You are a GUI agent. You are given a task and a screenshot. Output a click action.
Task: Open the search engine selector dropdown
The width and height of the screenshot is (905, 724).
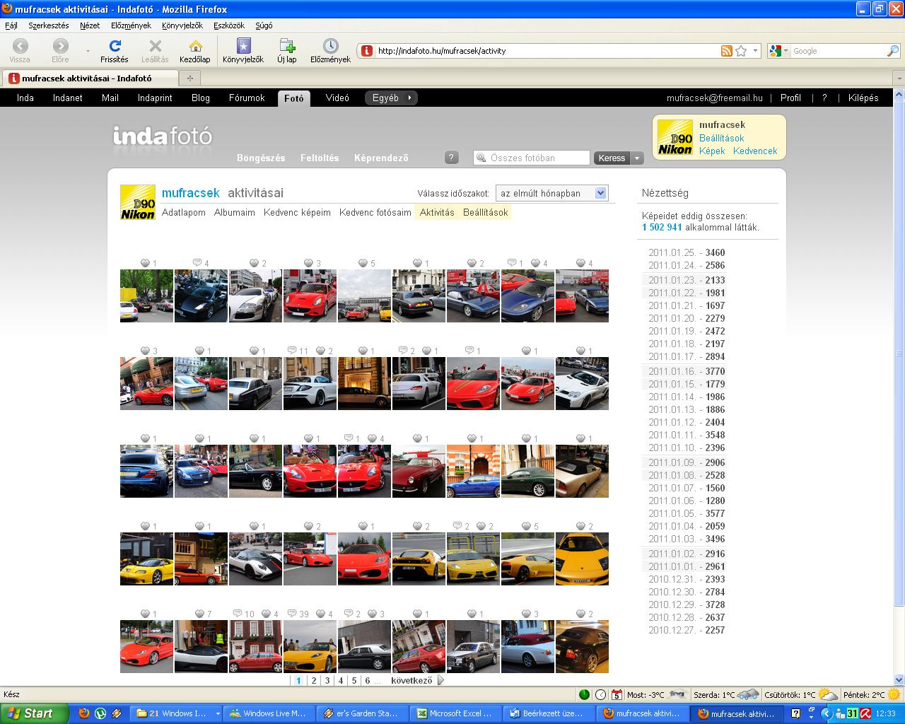[x=779, y=51]
